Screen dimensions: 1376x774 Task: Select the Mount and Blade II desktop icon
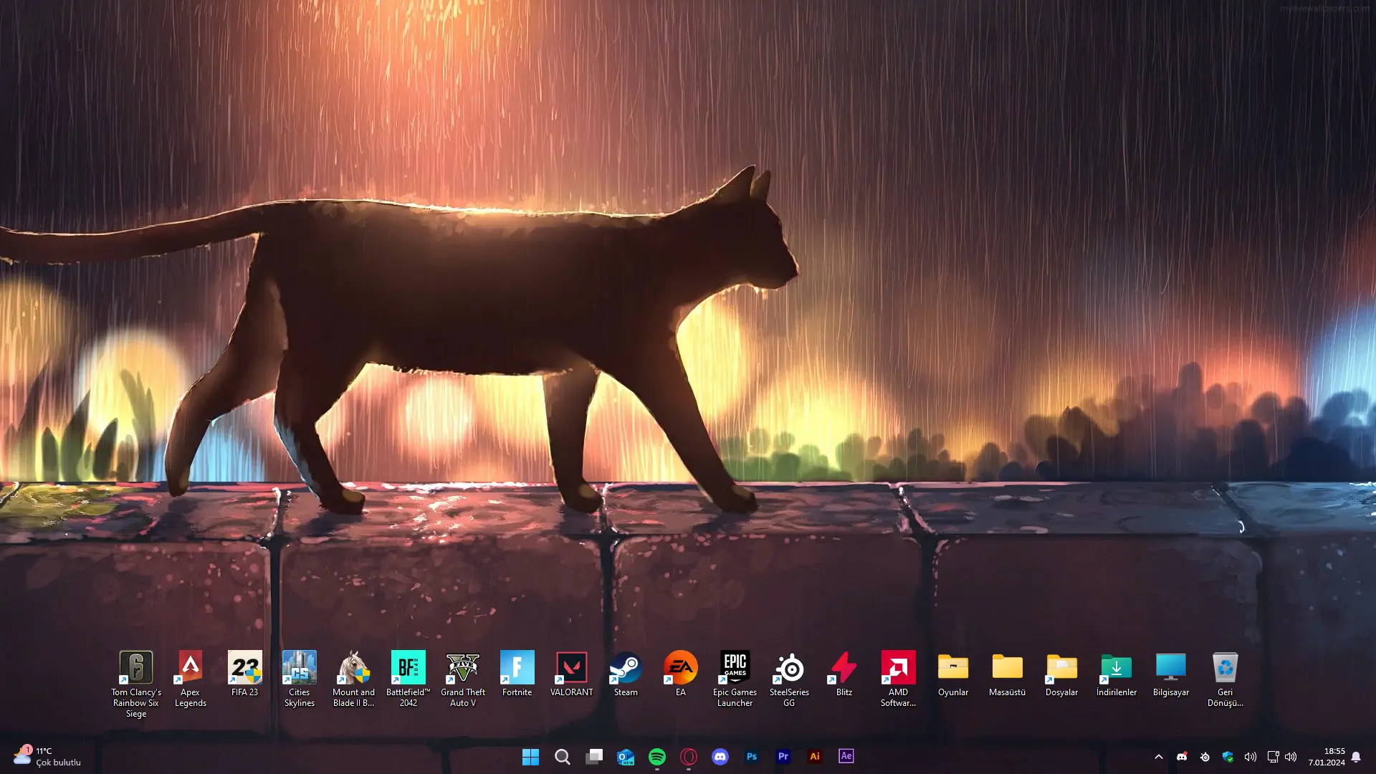tap(354, 678)
